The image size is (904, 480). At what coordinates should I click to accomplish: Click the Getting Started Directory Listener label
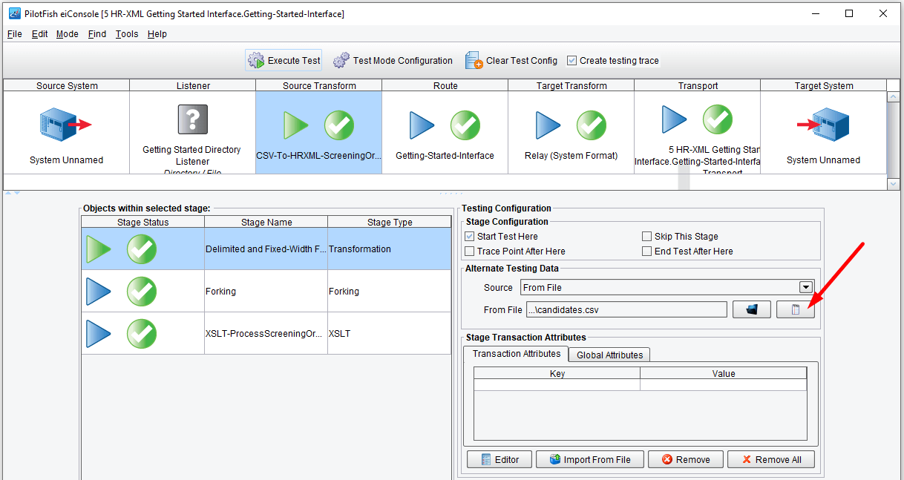tap(192, 155)
